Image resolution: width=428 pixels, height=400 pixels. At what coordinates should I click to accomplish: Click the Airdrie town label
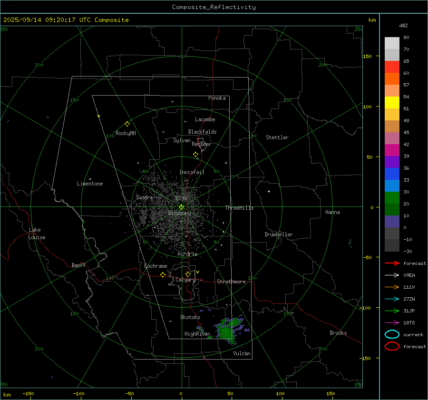[187, 254]
